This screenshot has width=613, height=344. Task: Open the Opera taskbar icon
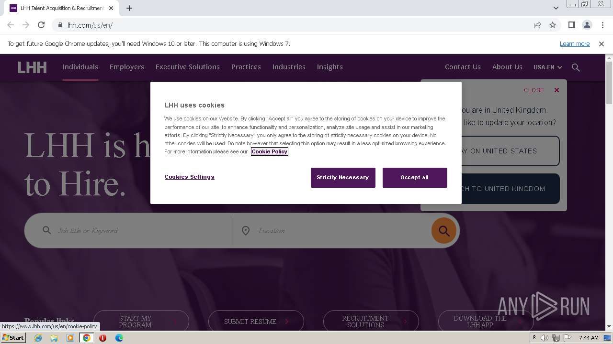[x=102, y=338]
